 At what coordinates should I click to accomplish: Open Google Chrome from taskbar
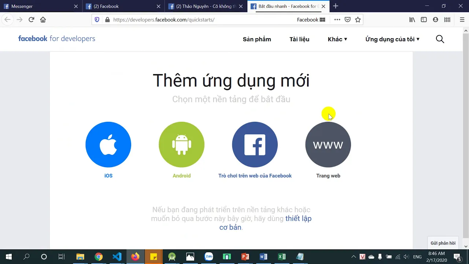pos(99,257)
